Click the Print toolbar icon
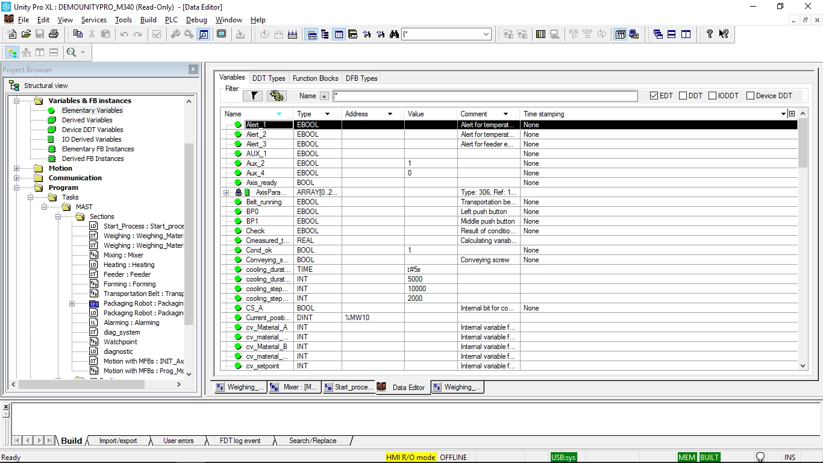 tap(54, 34)
